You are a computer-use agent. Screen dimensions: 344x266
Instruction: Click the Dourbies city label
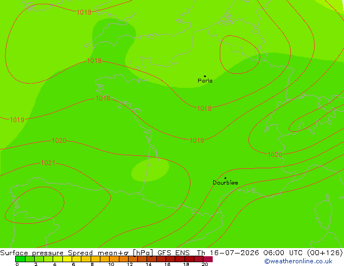click(225, 182)
